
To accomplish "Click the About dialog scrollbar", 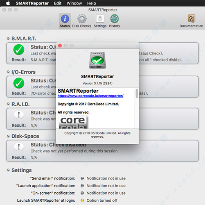I will point(137,93).
